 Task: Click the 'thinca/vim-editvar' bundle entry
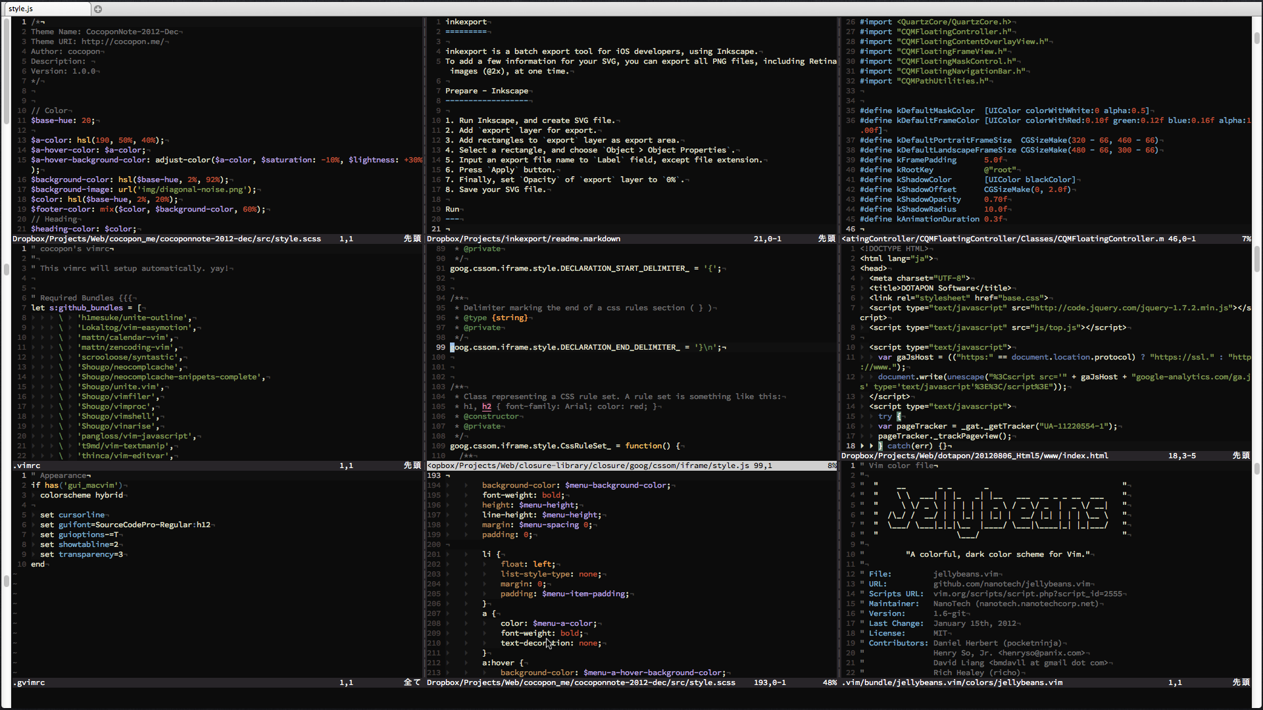125,456
